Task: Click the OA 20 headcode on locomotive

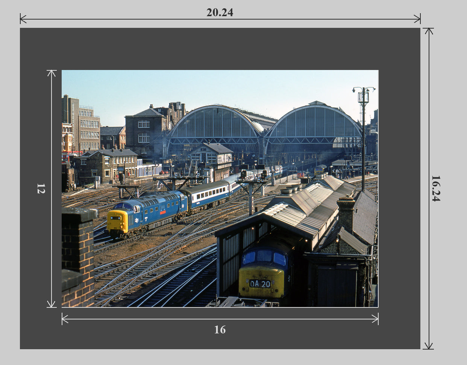Action: tap(260, 284)
